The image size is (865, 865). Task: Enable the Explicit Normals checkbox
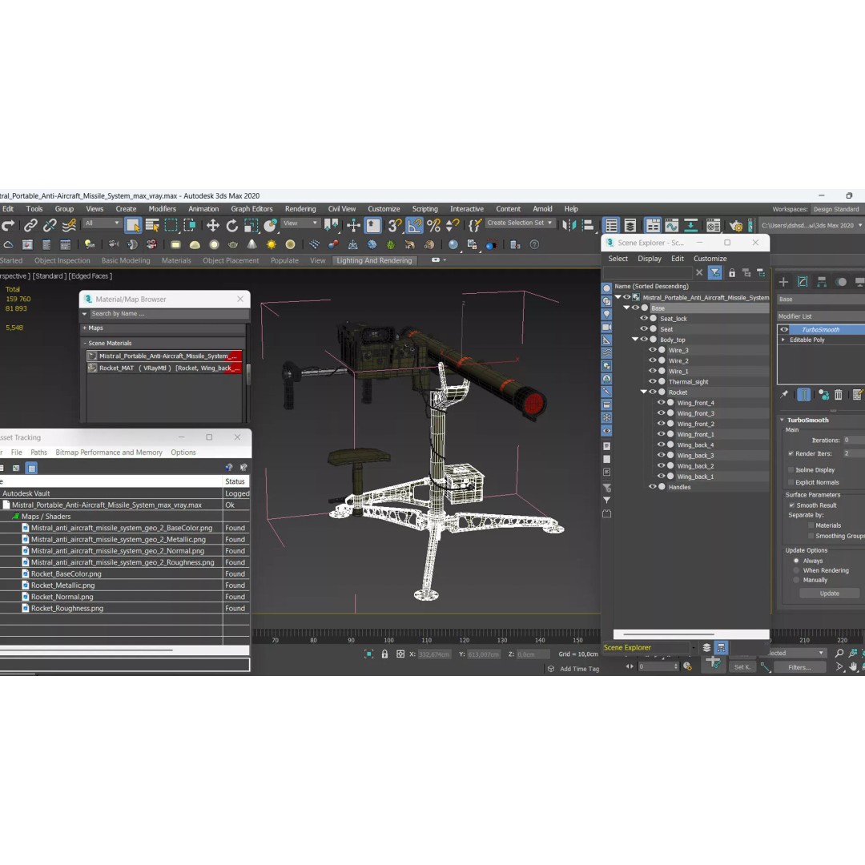tap(791, 482)
